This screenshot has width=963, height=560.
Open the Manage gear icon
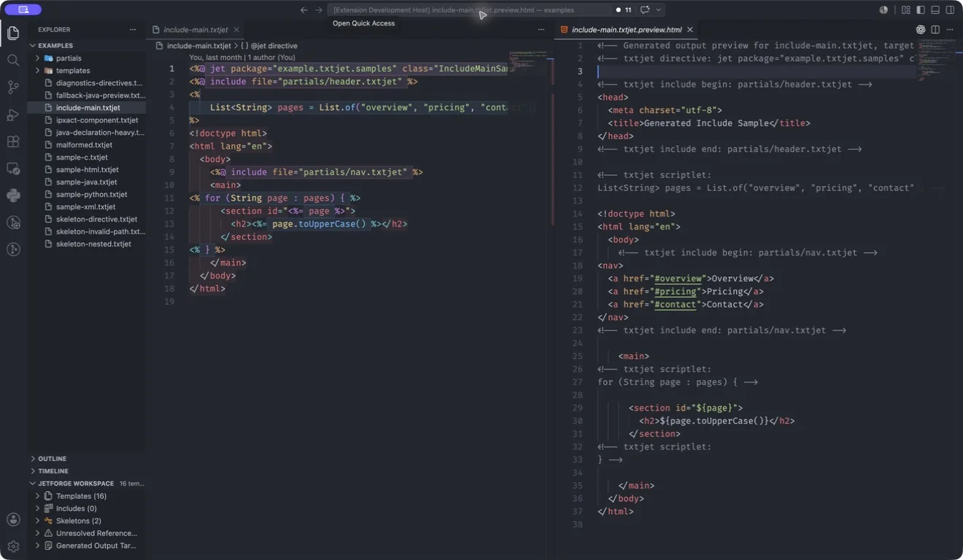[x=13, y=546]
